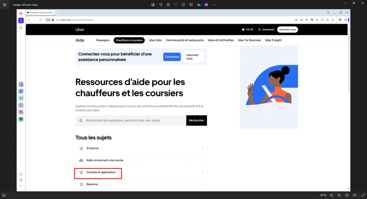The image size is (367, 199).
Task: Click the blue Connexion button
Action: [x=172, y=57]
